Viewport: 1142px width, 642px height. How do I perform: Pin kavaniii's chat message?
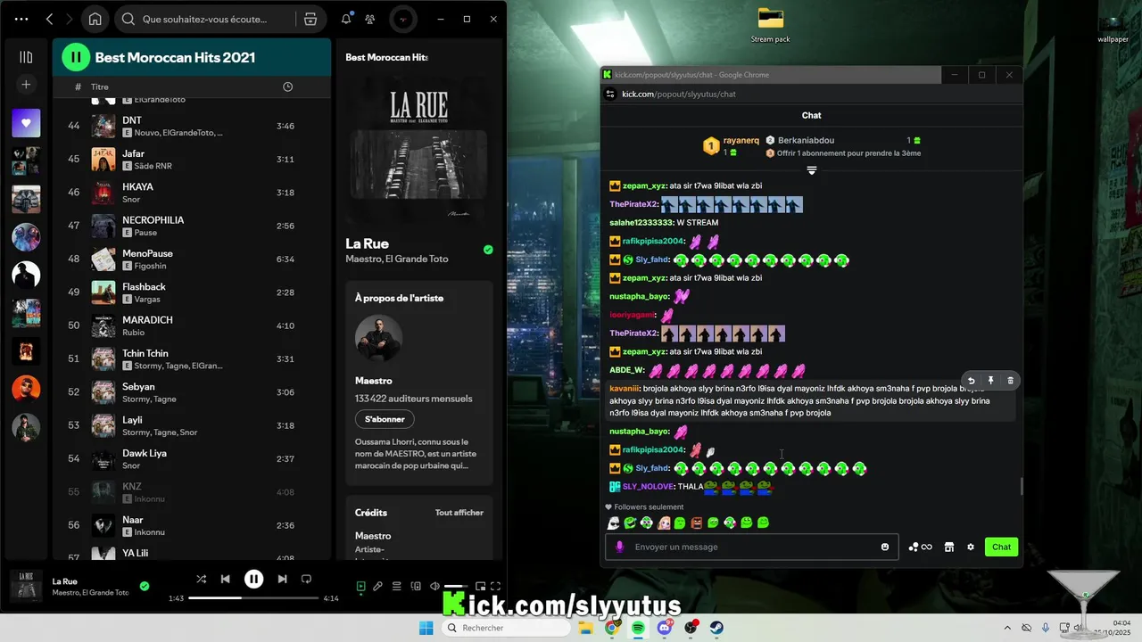991,381
